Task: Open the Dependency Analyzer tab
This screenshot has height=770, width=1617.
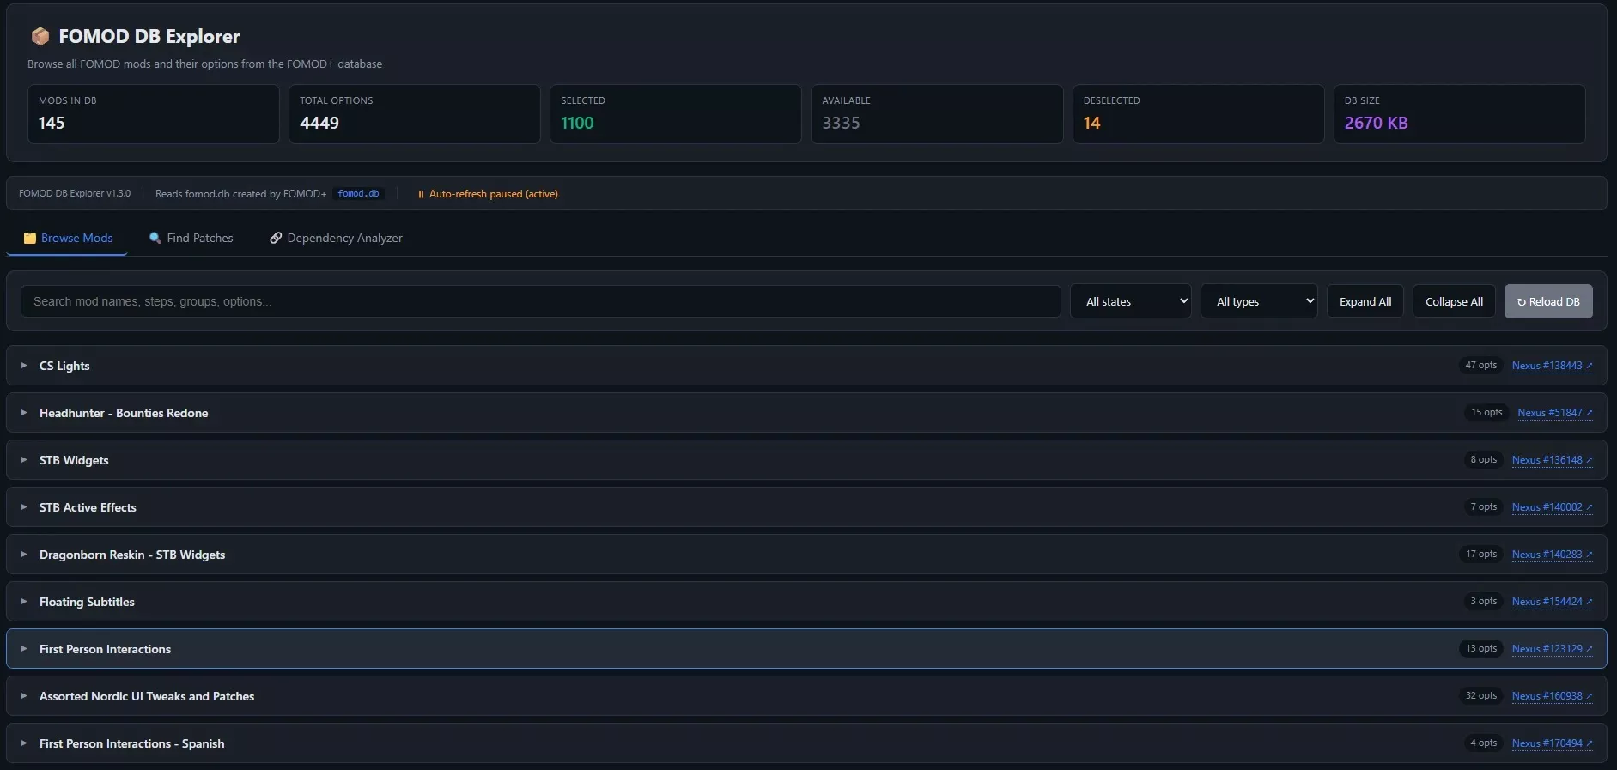Action: pyautogui.click(x=336, y=238)
